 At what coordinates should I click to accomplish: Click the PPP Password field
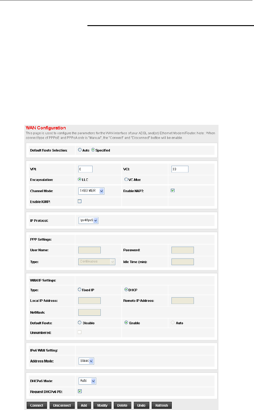(x=183, y=250)
